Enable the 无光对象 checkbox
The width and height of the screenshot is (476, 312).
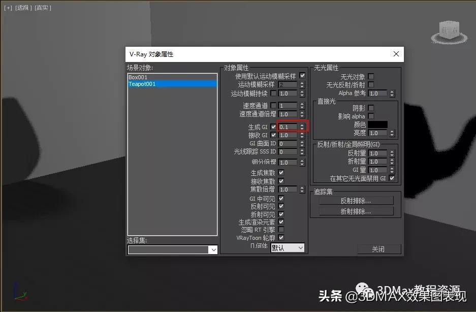(371, 77)
